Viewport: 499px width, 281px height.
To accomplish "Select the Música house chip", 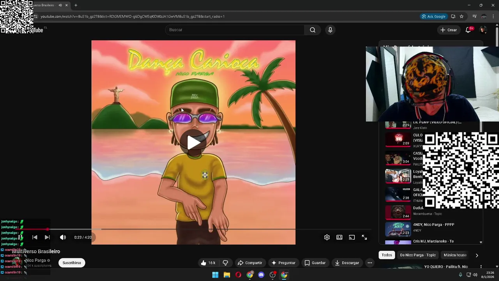I will (x=455, y=255).
